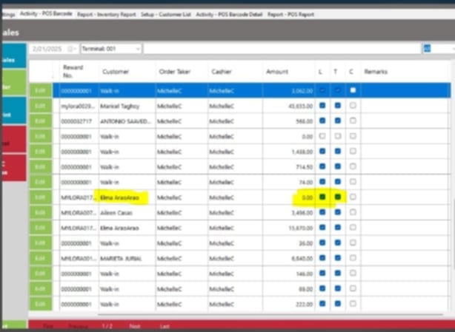This screenshot has width=455, height=332.
Task: Click Edit for the Aileen Casas row
Action: (x=41, y=212)
